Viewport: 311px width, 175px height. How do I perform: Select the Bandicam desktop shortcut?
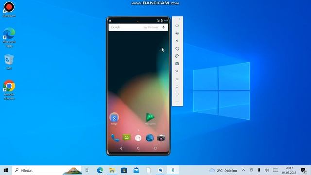9,9
